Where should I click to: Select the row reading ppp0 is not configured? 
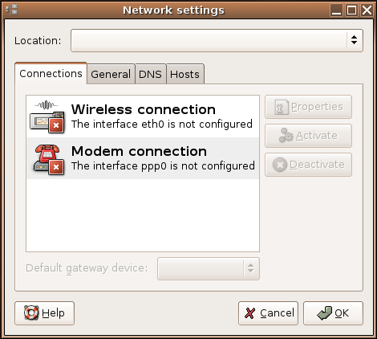pos(143,158)
